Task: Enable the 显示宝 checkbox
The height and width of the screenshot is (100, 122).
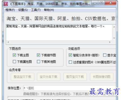Action: pyautogui.click(x=105, y=55)
